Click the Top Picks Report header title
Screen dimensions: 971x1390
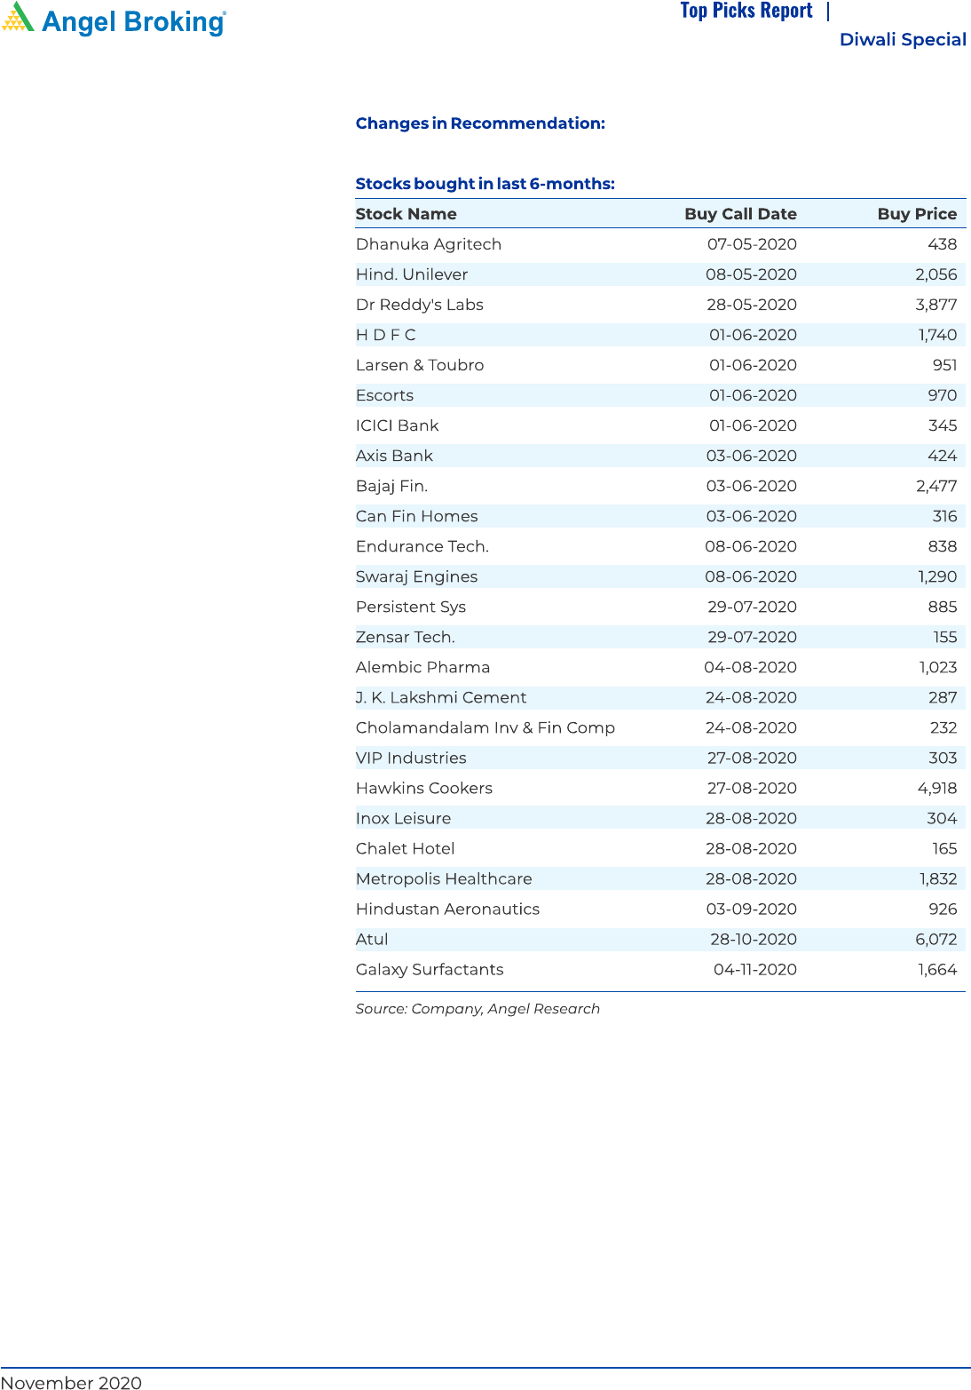point(746,11)
